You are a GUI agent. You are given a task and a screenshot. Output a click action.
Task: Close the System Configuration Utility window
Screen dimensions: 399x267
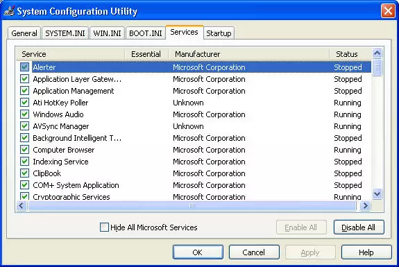[x=388, y=11]
